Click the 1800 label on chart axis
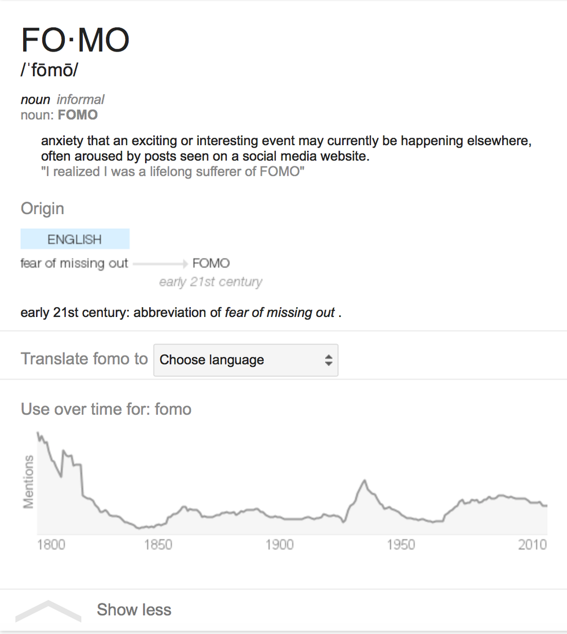 point(51,545)
